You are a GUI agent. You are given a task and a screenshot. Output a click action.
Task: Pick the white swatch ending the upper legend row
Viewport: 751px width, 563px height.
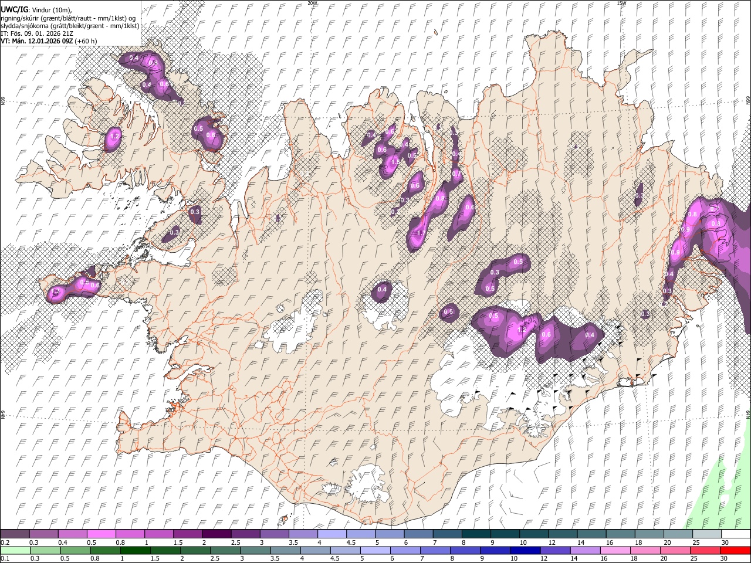pyautogui.click(x=736, y=534)
